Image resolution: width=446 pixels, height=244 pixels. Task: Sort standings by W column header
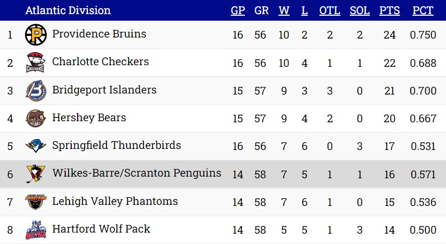(x=284, y=10)
